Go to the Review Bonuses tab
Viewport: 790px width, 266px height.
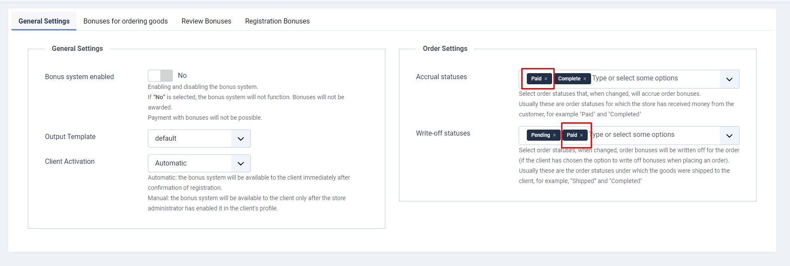pos(206,21)
